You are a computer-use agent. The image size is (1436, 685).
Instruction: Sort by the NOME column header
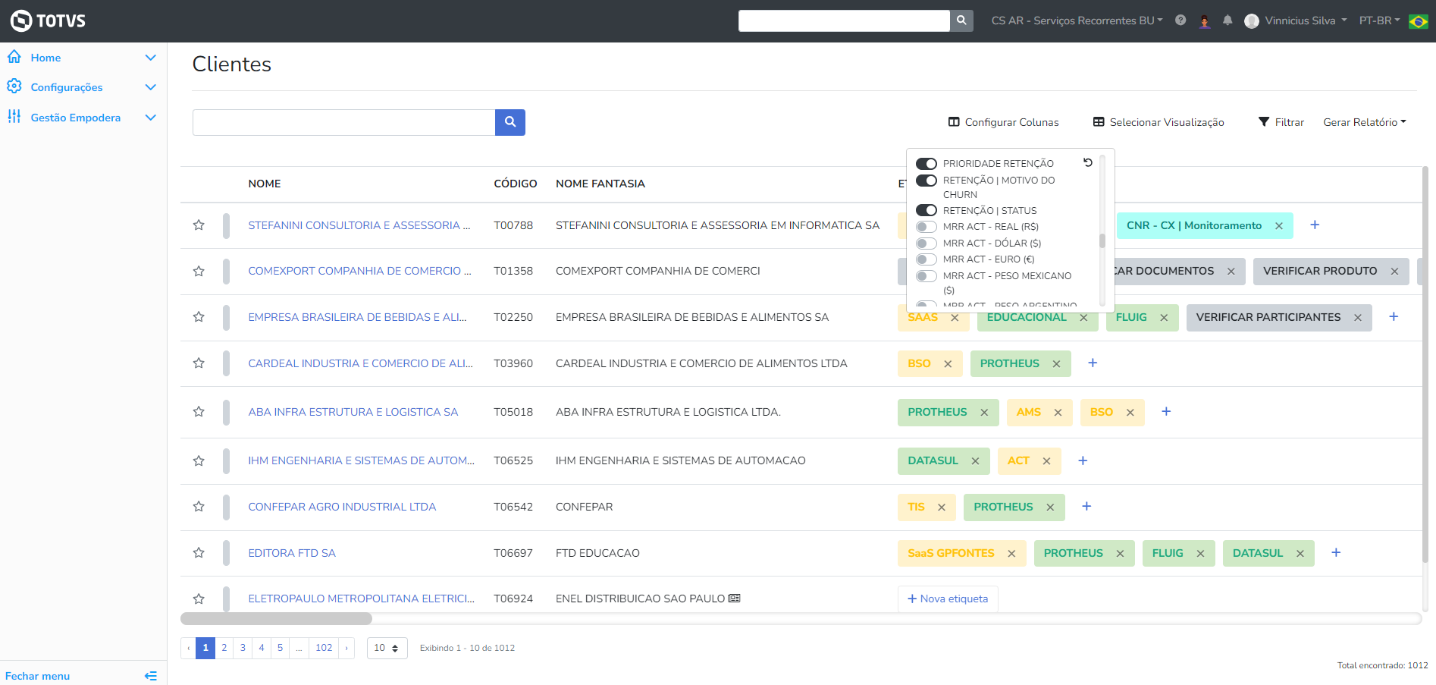(x=265, y=184)
